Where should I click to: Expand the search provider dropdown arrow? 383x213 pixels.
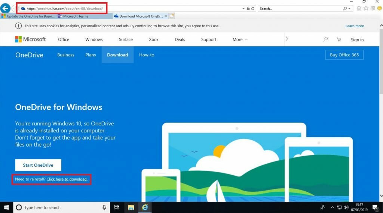pos(349,9)
